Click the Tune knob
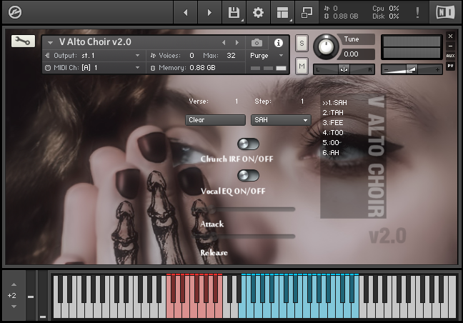The height and width of the screenshot is (323, 463). 327,46
